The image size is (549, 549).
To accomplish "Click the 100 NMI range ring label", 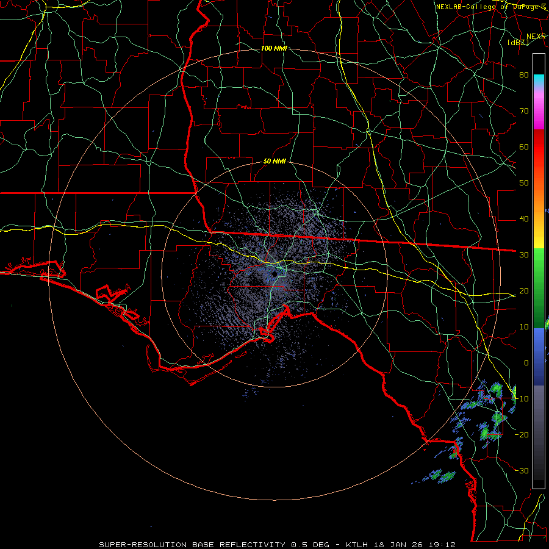I will (x=274, y=48).
